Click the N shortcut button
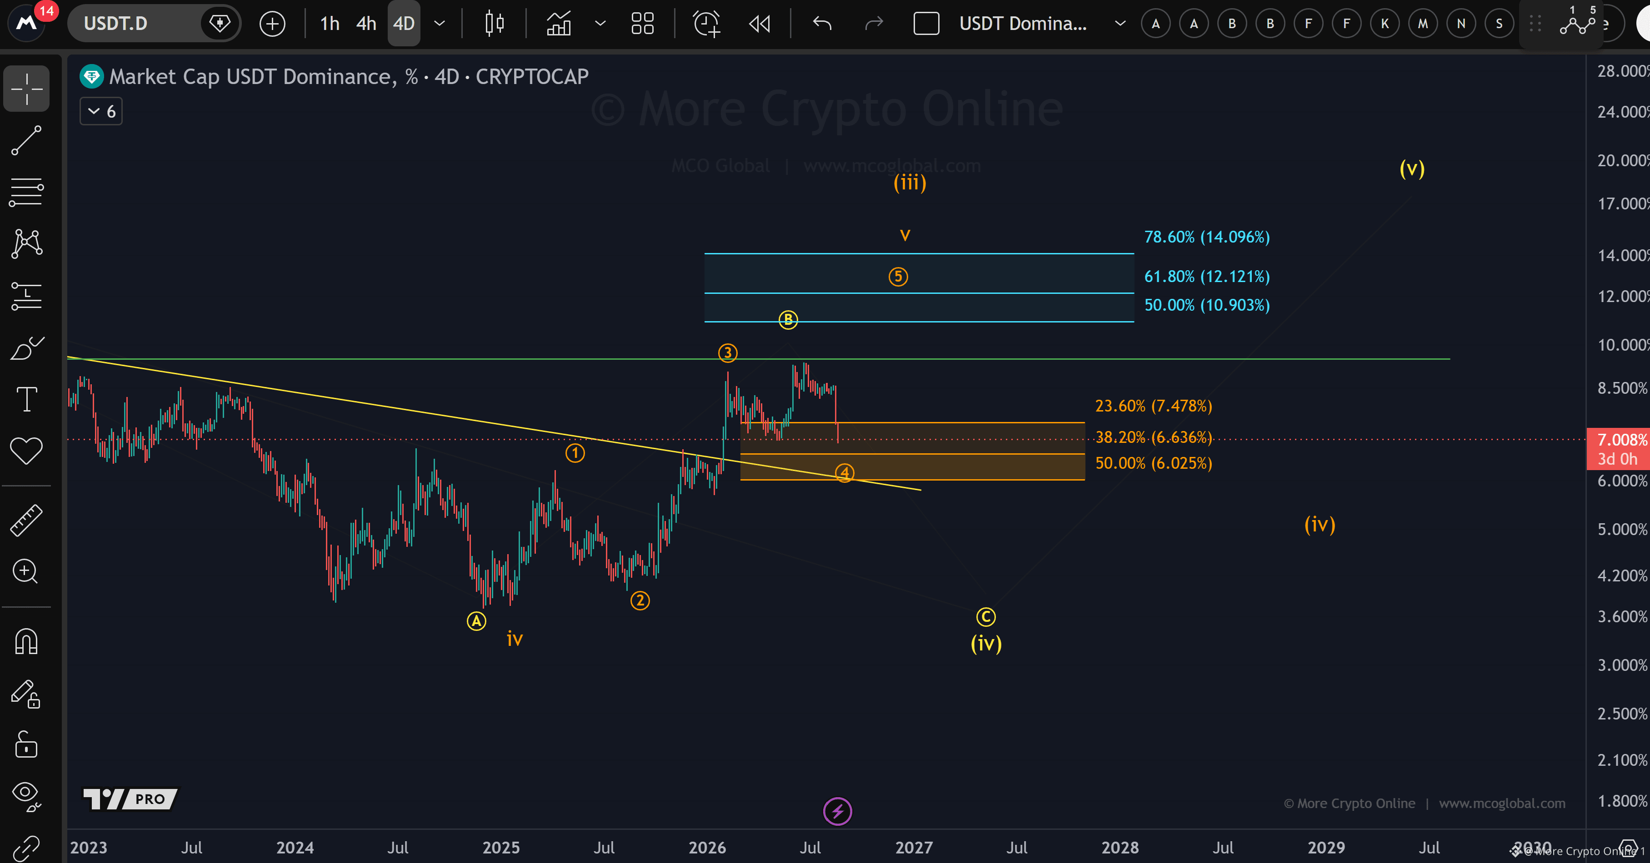Viewport: 1650px width, 863px height. (x=1461, y=24)
